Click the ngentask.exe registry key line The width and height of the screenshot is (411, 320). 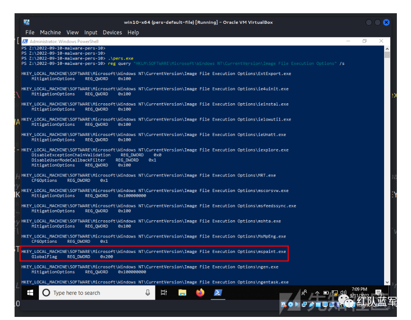(x=155, y=282)
